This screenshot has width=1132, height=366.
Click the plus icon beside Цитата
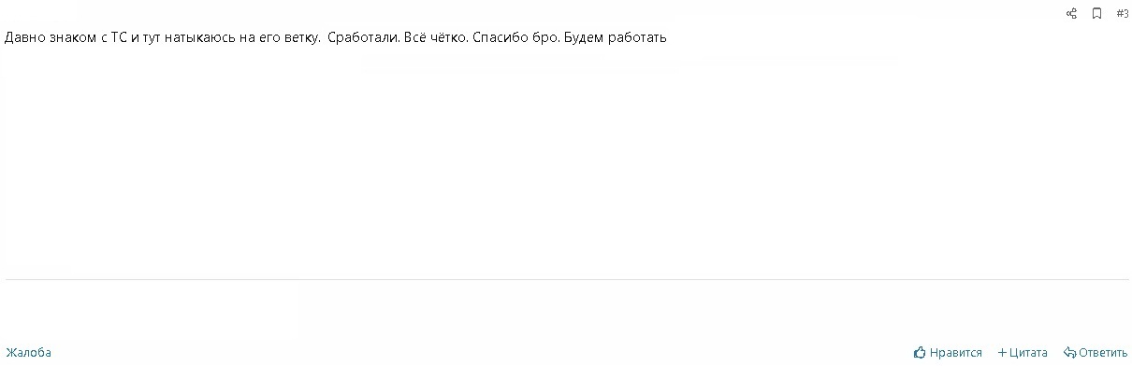1002,353
